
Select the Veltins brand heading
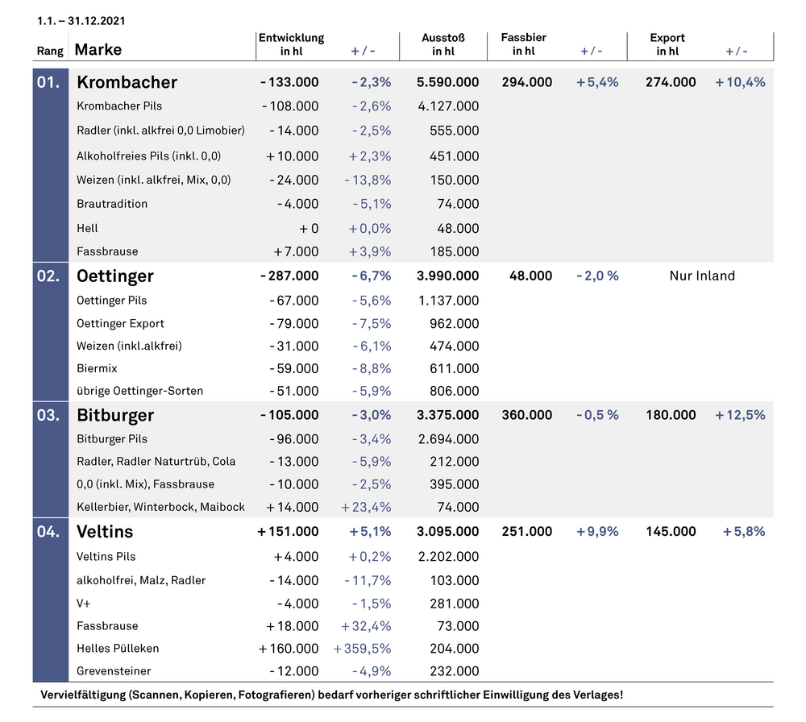tap(105, 532)
